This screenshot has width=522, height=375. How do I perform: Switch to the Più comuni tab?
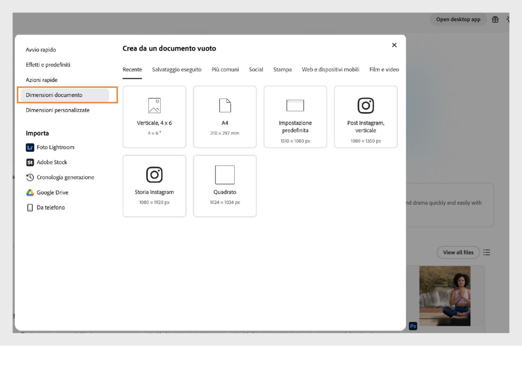225,70
